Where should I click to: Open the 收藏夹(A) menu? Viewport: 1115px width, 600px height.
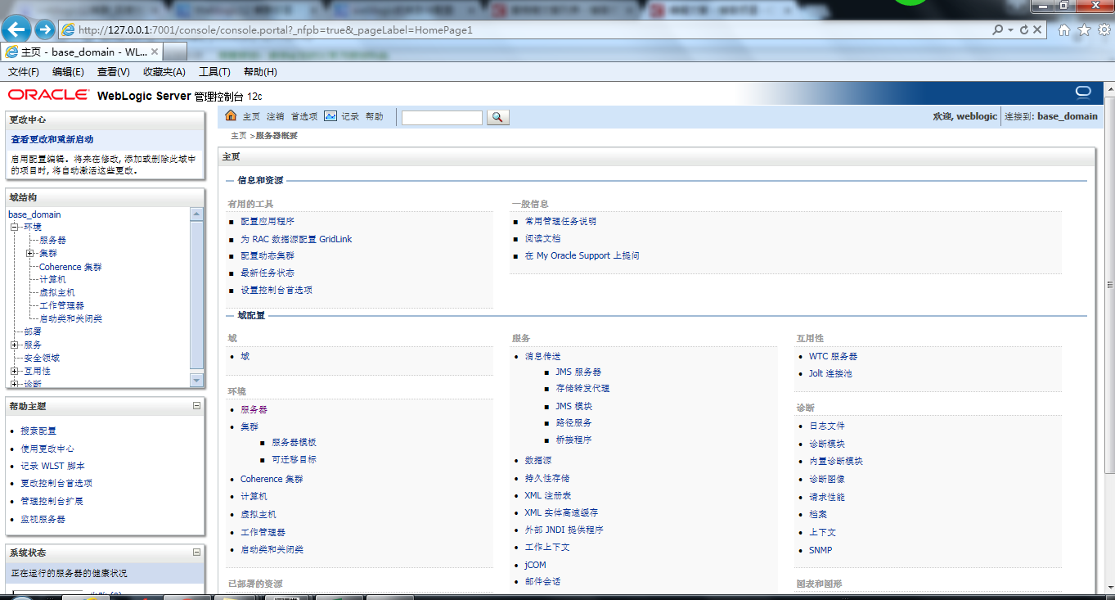point(164,72)
